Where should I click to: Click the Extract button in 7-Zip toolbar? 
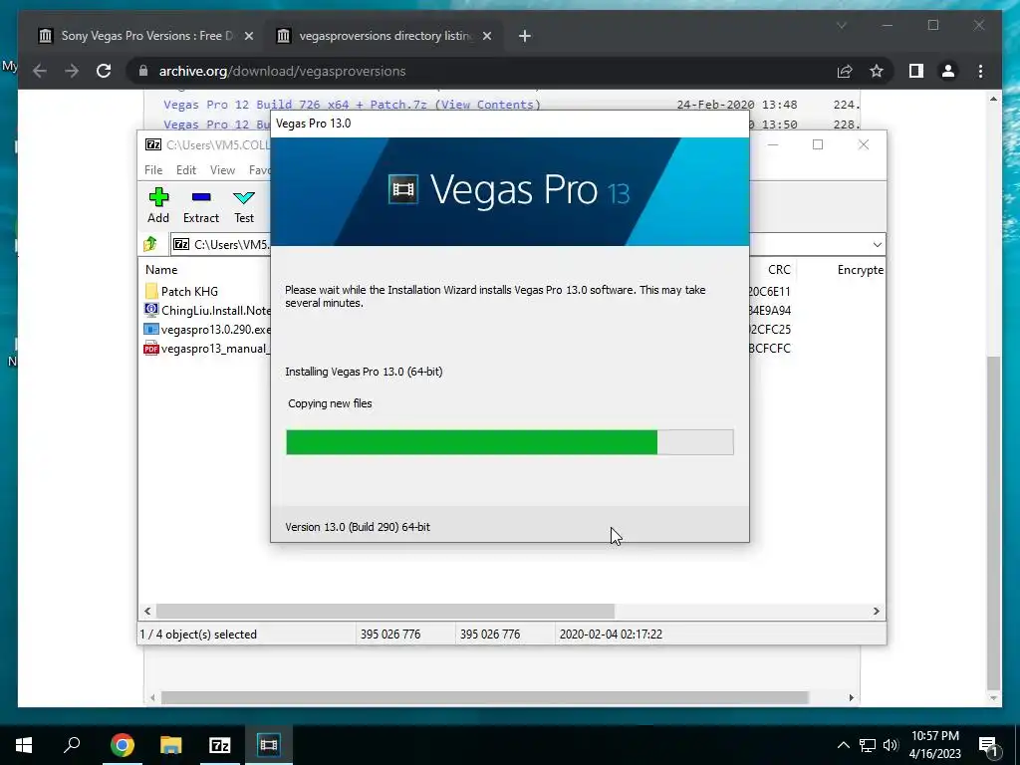tap(201, 206)
